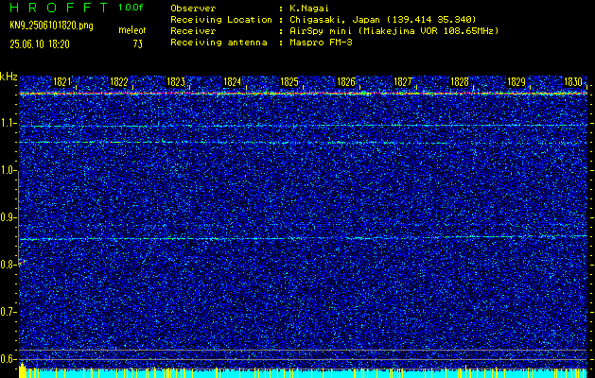The width and height of the screenshot is (595, 378).
Task: Select the Chigasaki, Japan coordinates text
Action: point(384,20)
